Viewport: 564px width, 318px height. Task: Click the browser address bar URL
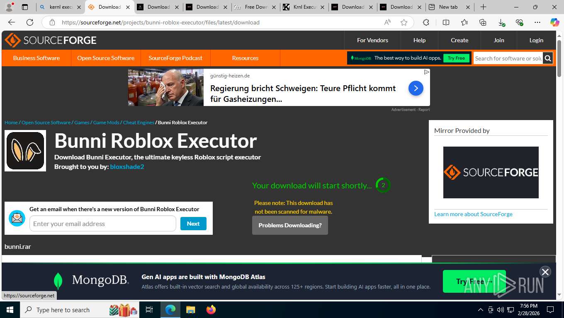(x=160, y=22)
